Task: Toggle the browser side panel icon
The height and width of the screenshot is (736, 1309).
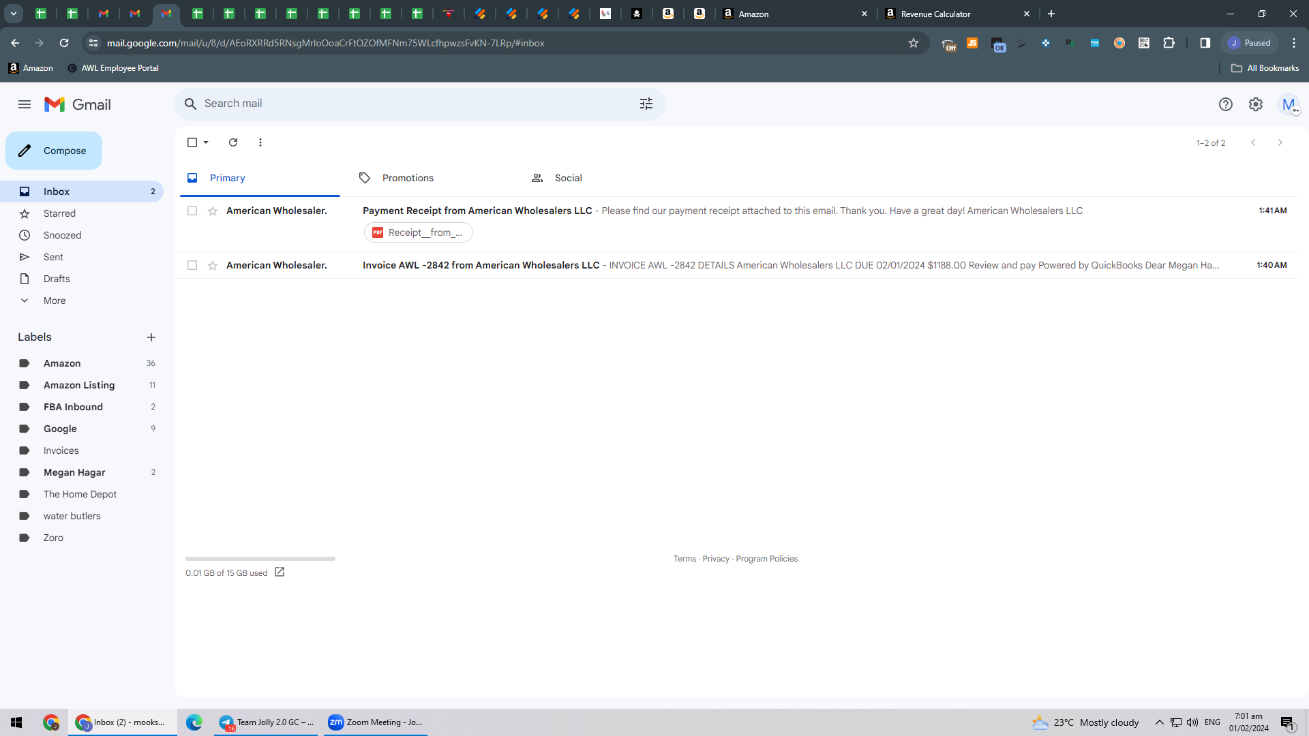Action: coord(1205,43)
